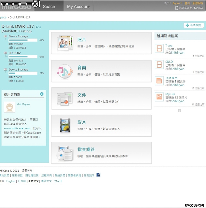
Task: Open the 文件 title link
Action: point(81,95)
